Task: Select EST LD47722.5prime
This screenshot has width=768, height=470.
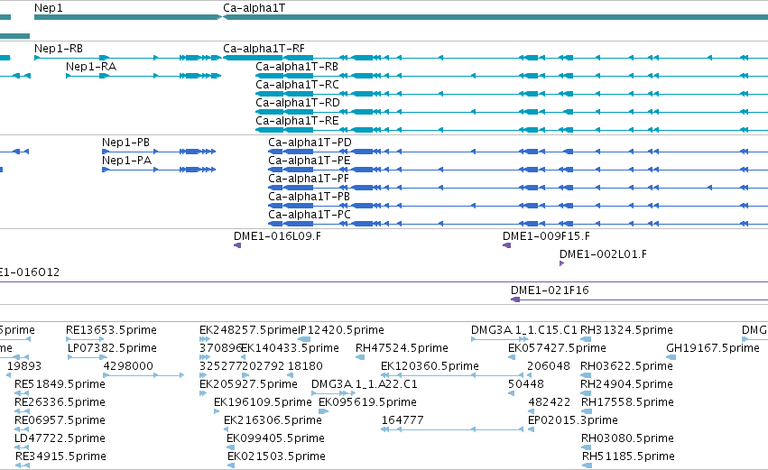Action: [x=60, y=438]
